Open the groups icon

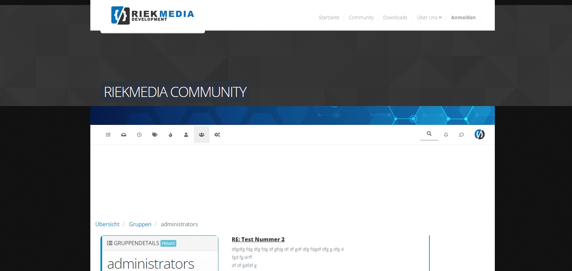pyautogui.click(x=202, y=135)
